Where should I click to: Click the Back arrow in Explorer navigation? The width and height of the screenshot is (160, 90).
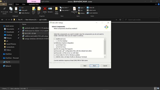pyautogui.click(x=2, y=20)
